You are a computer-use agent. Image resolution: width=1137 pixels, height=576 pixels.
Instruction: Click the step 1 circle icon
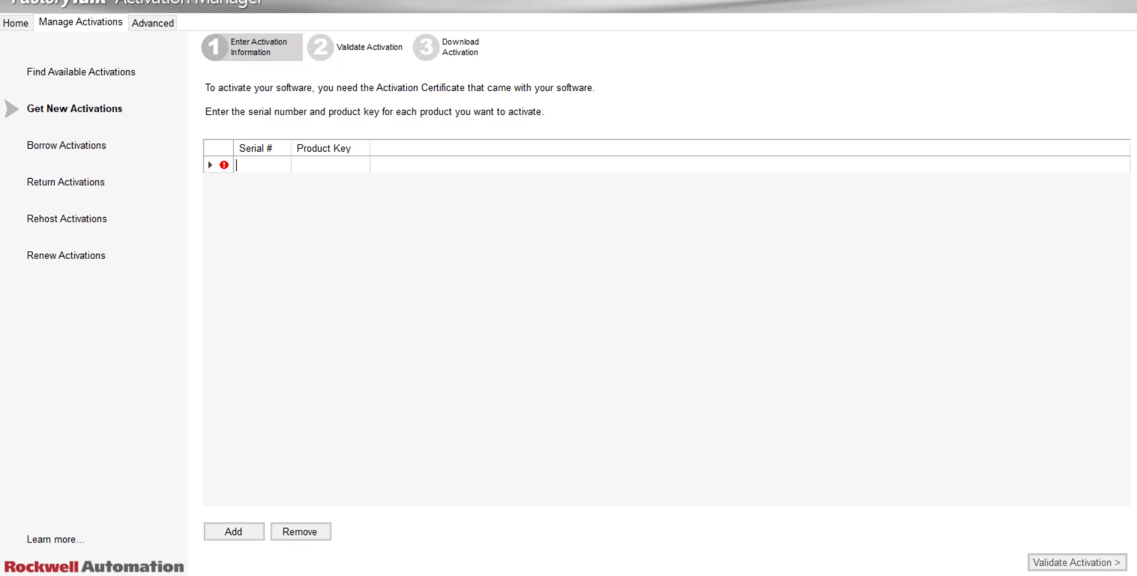[214, 47]
